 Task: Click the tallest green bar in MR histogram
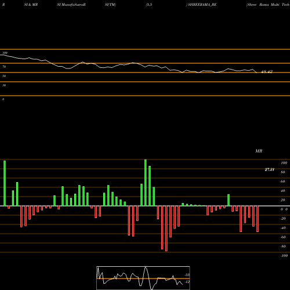(x=146, y=183)
